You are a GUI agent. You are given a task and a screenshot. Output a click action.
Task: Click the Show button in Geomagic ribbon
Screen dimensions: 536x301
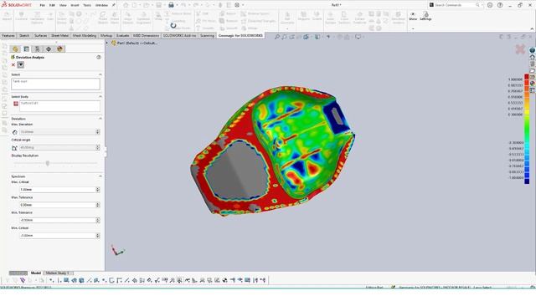click(x=413, y=16)
